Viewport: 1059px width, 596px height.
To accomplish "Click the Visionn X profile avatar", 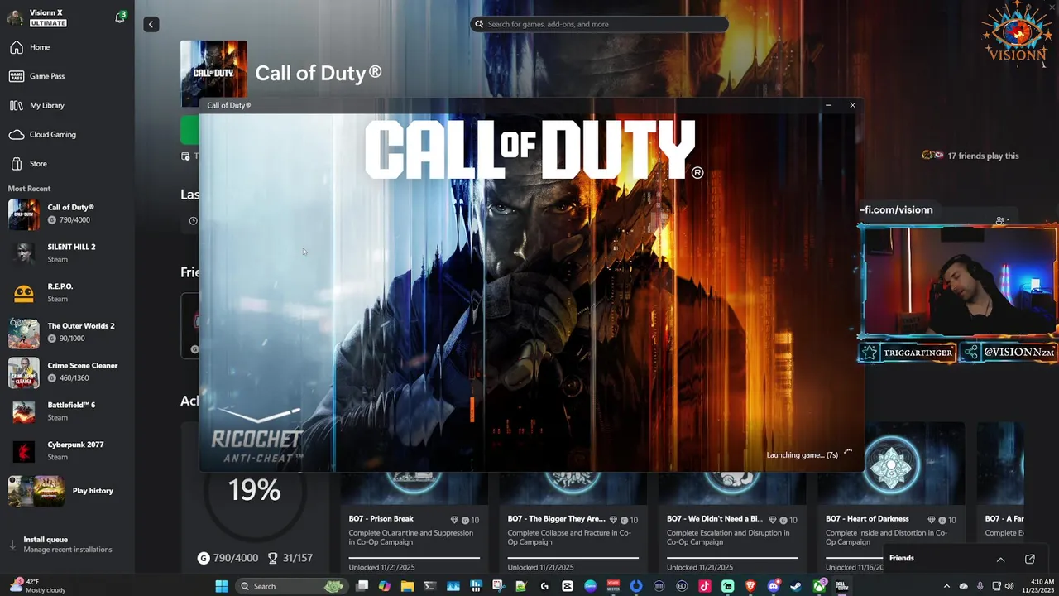I will (15, 17).
